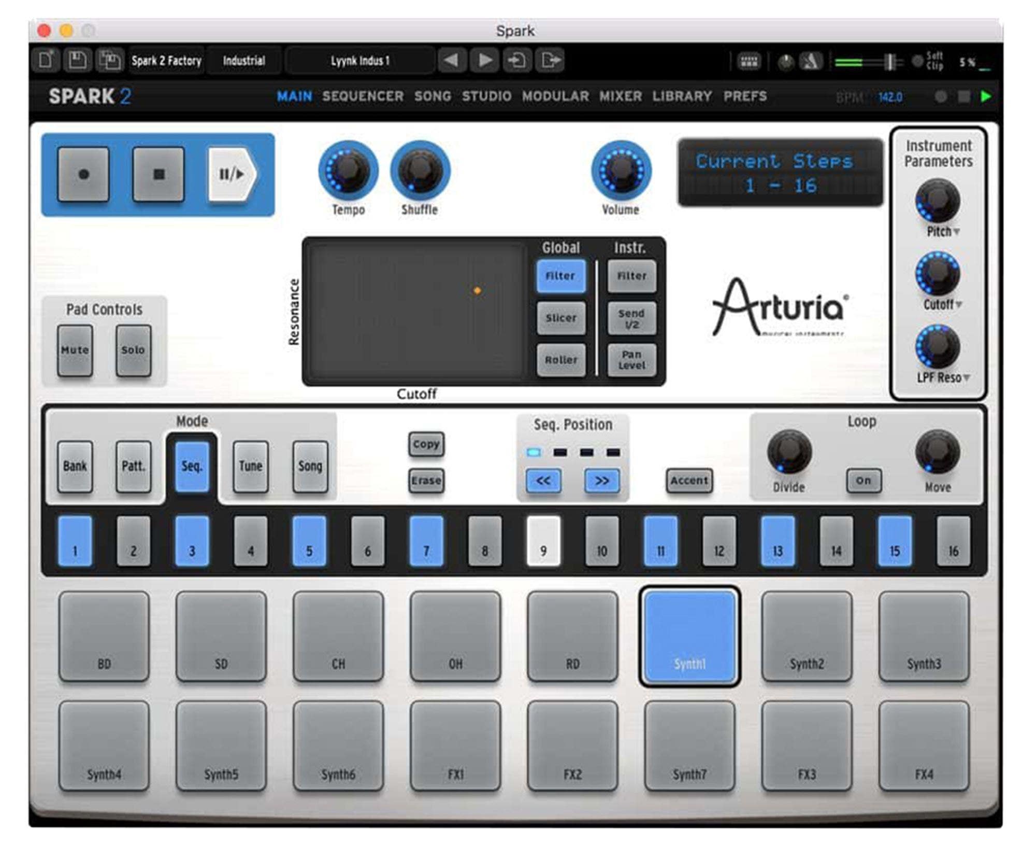Click the small master knob icon
Image resolution: width=1036 pixels, height=844 pixels.
(x=786, y=62)
